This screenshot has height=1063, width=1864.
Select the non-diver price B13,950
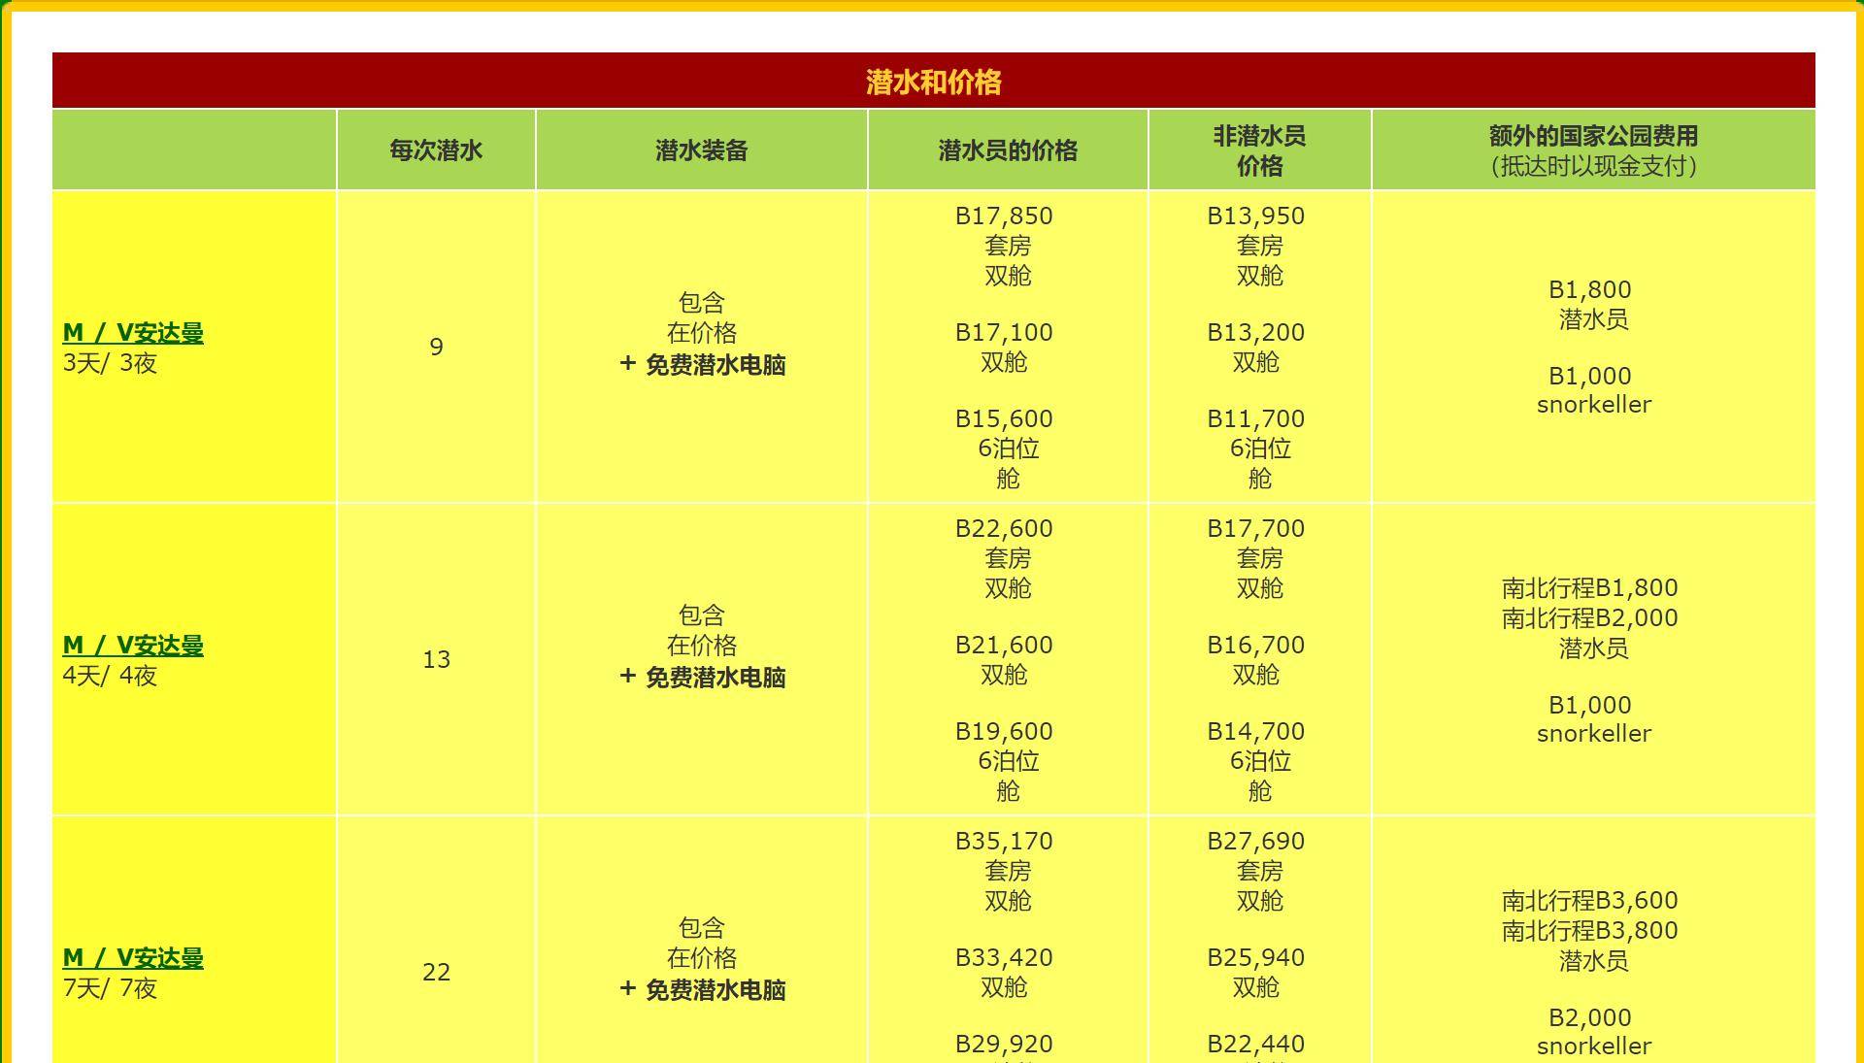(x=1255, y=216)
